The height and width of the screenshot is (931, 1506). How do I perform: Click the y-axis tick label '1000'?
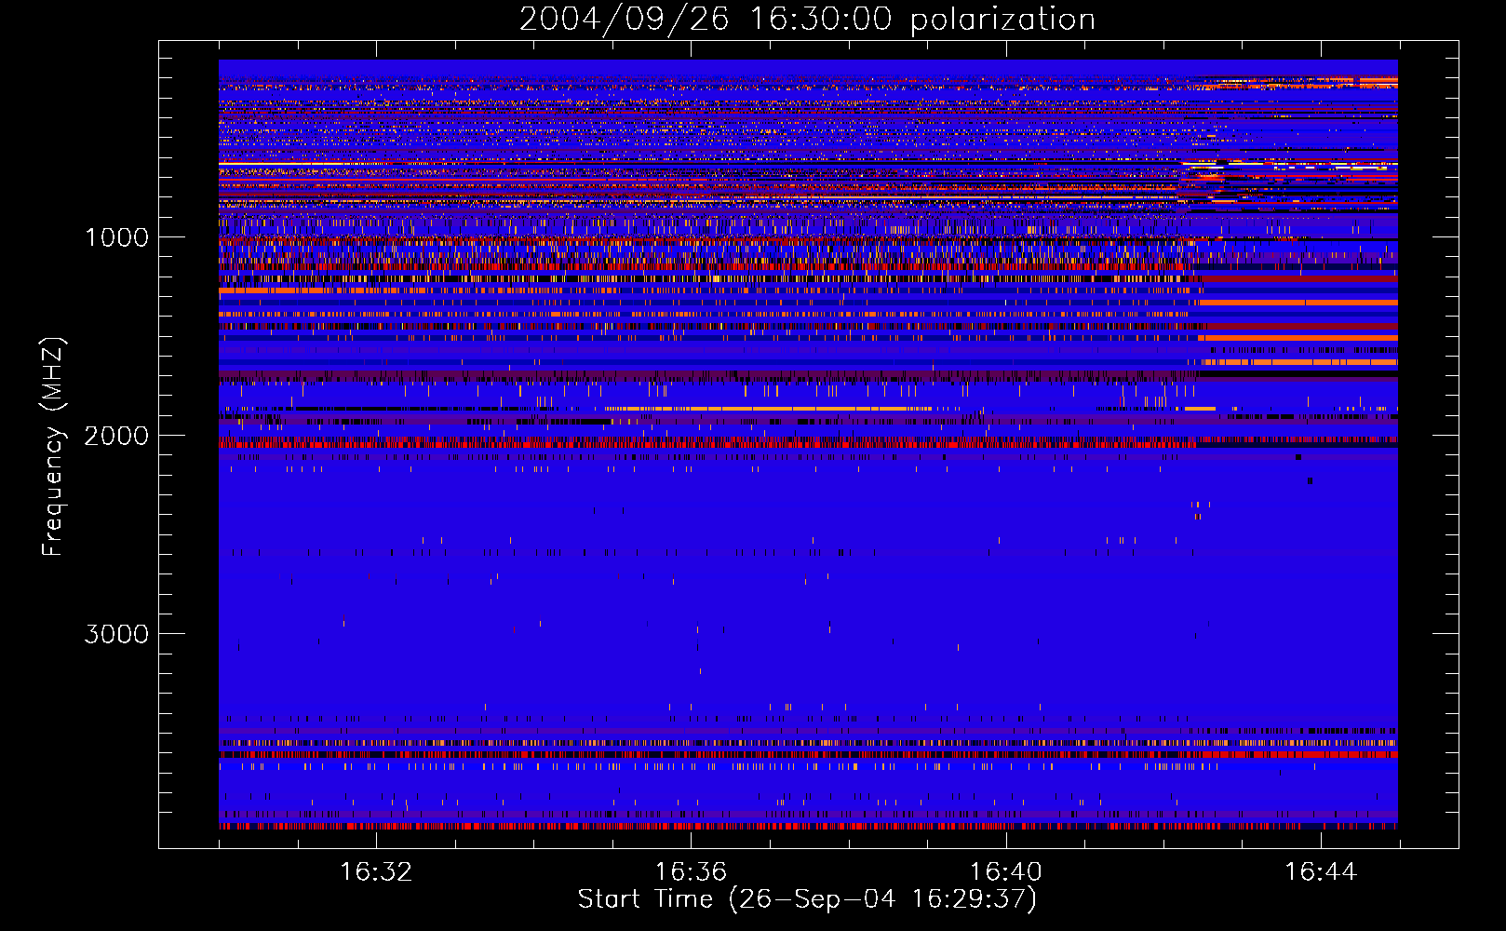tap(116, 237)
